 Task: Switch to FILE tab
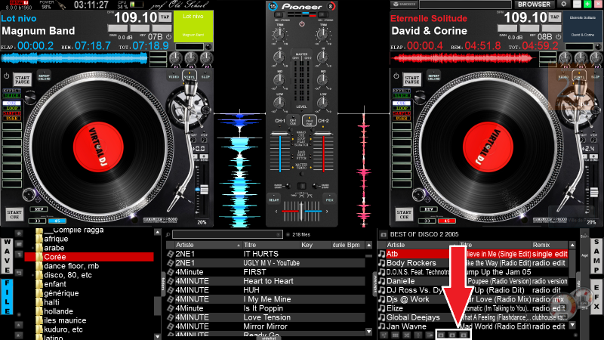pos(8,296)
